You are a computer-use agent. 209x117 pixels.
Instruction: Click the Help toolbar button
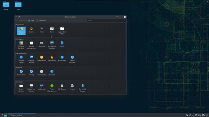(x=31, y=20)
